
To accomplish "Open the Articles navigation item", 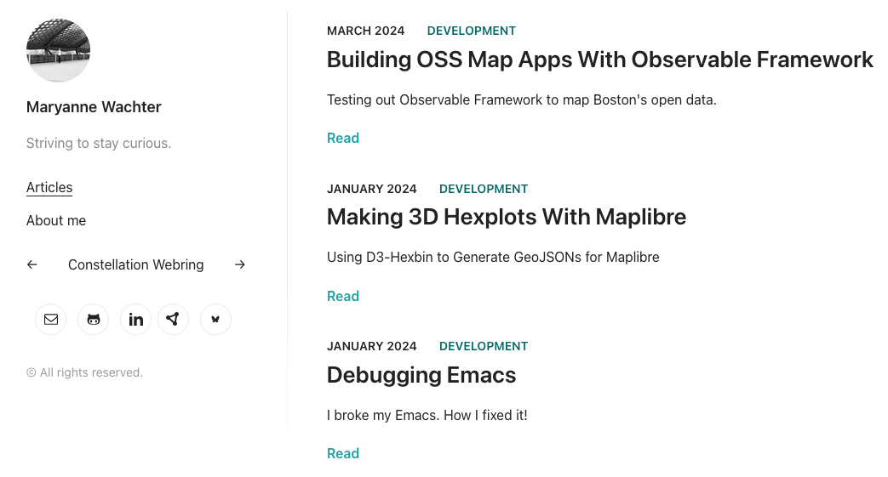I will pyautogui.click(x=49, y=188).
